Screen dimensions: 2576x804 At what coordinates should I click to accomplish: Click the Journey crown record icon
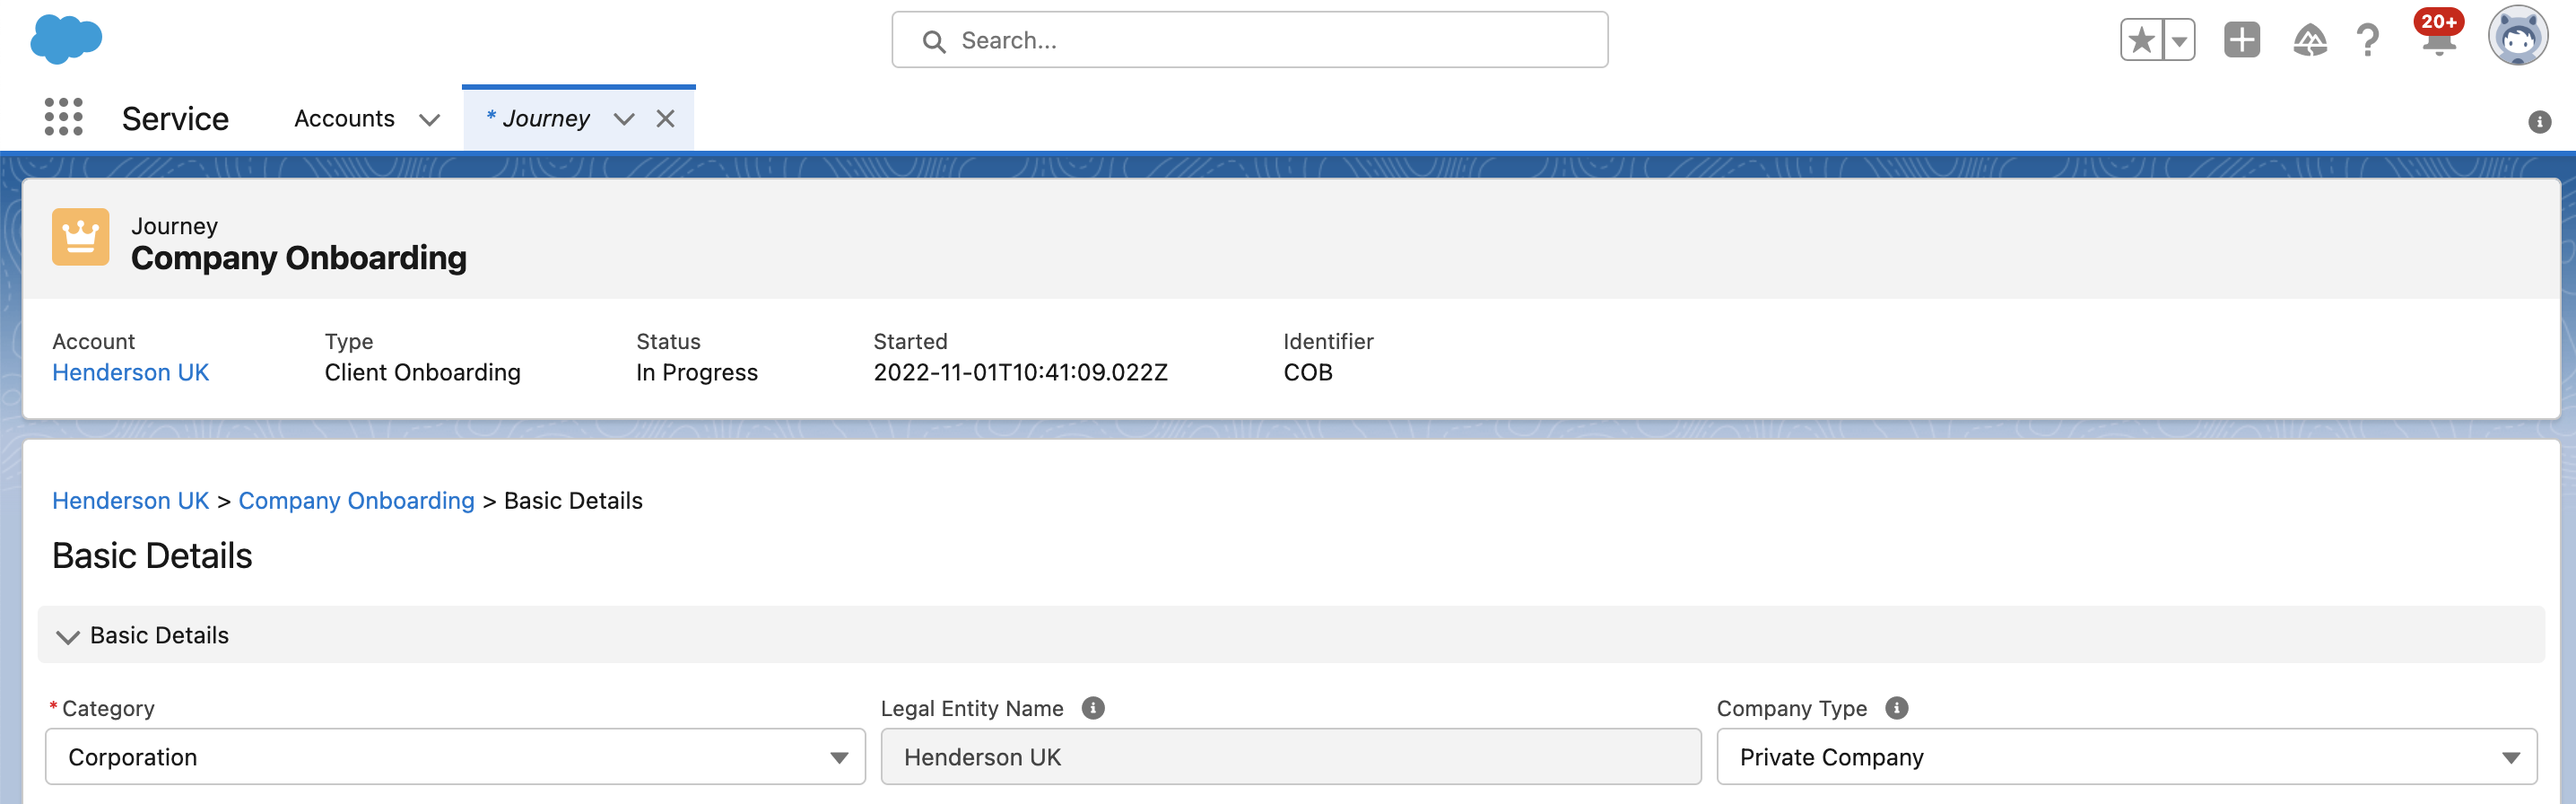80,237
